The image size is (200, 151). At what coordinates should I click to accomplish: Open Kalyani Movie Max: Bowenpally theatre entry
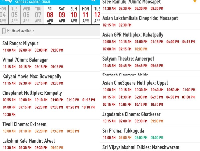[x=32, y=76]
